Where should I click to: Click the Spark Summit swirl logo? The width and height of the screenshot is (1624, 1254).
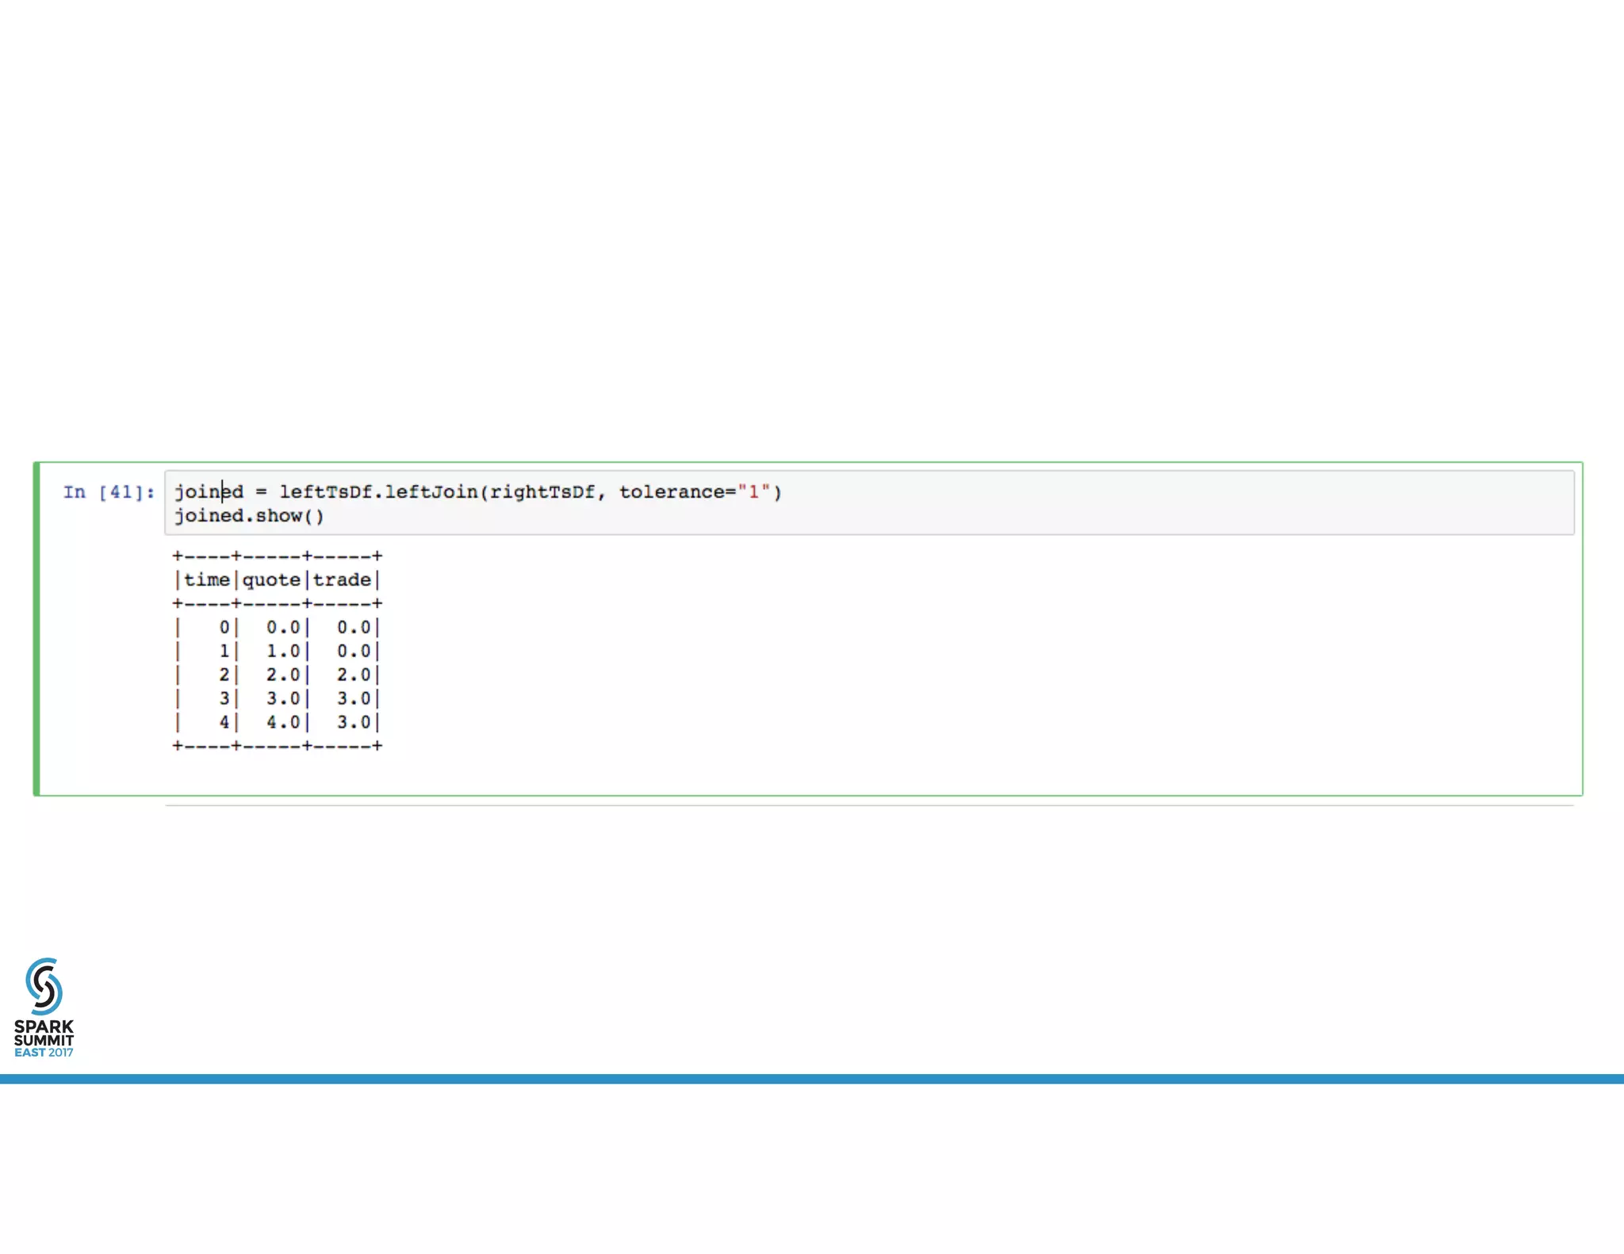coord(44,986)
